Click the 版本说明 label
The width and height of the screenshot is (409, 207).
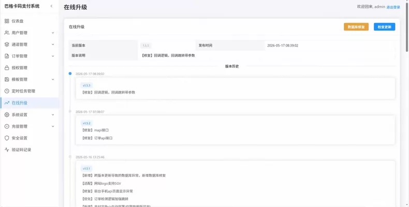click(78, 55)
